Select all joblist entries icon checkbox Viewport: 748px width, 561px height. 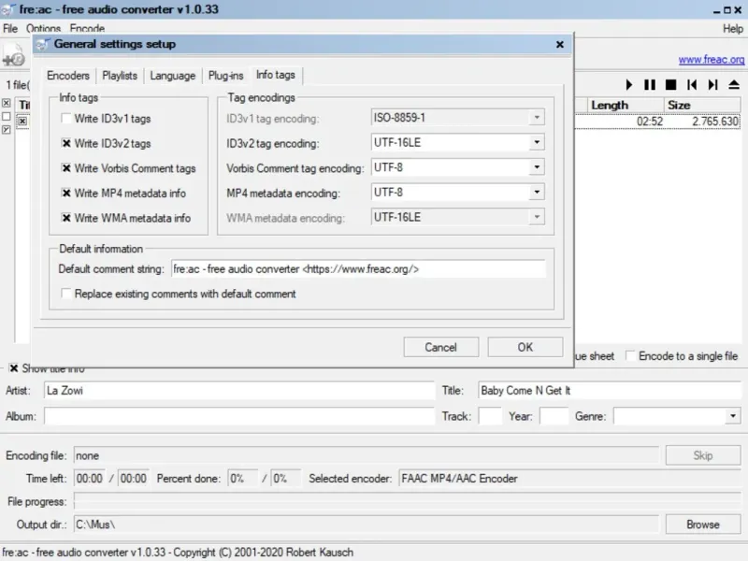coord(7,103)
